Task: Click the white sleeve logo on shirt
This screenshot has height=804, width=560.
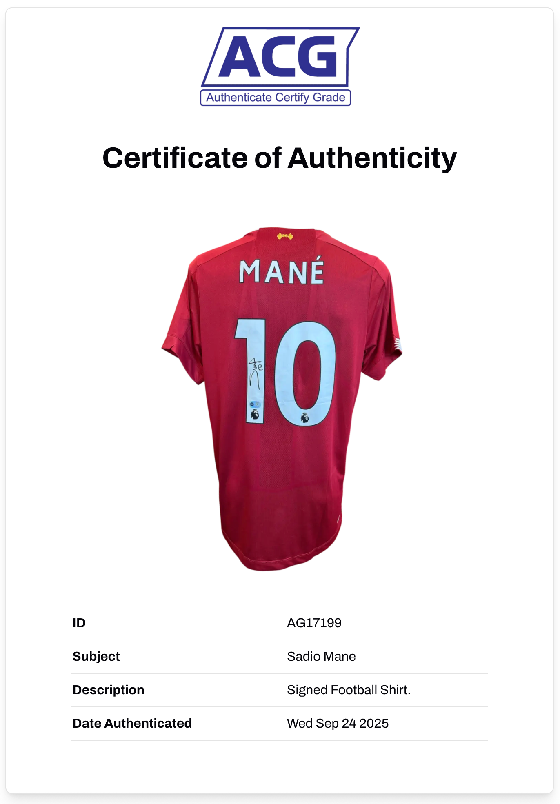Action: 398,344
